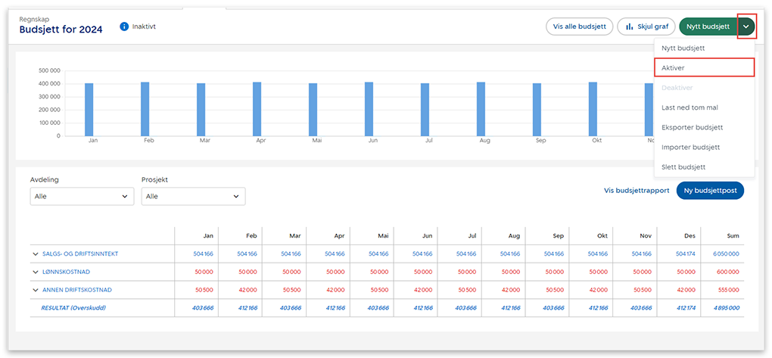Click the Vis alle budsjett button
Image resolution: width=772 pixels, height=358 pixels.
579,26
